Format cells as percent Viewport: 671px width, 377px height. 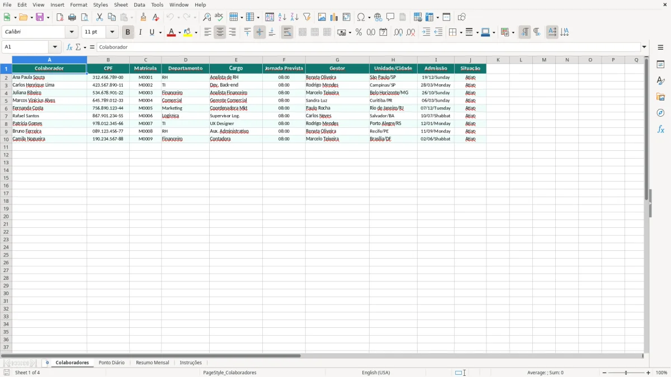tap(358, 32)
